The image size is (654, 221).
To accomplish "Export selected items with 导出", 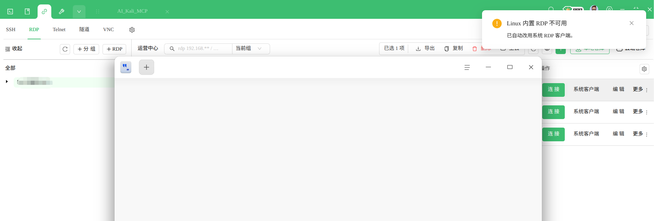I will [x=425, y=49].
